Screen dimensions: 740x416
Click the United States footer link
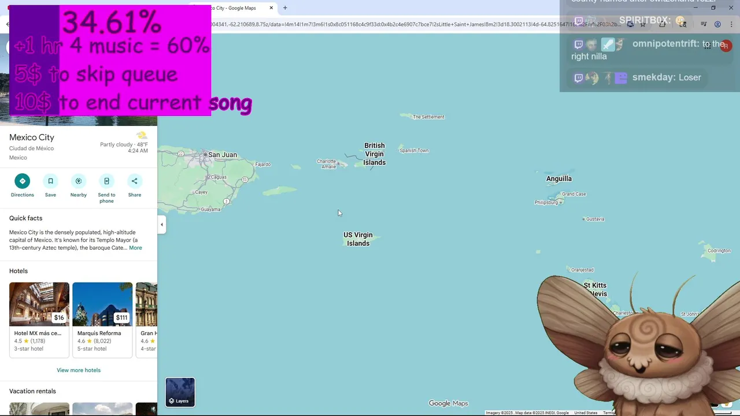586,413
